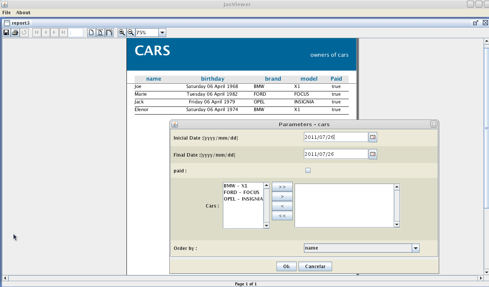Expand the 75% zoom dropdown
The height and width of the screenshot is (287, 489).
[162, 33]
